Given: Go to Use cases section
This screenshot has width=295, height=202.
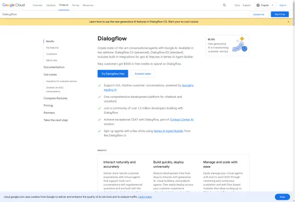Looking at the screenshot, I should (x=50, y=75).
